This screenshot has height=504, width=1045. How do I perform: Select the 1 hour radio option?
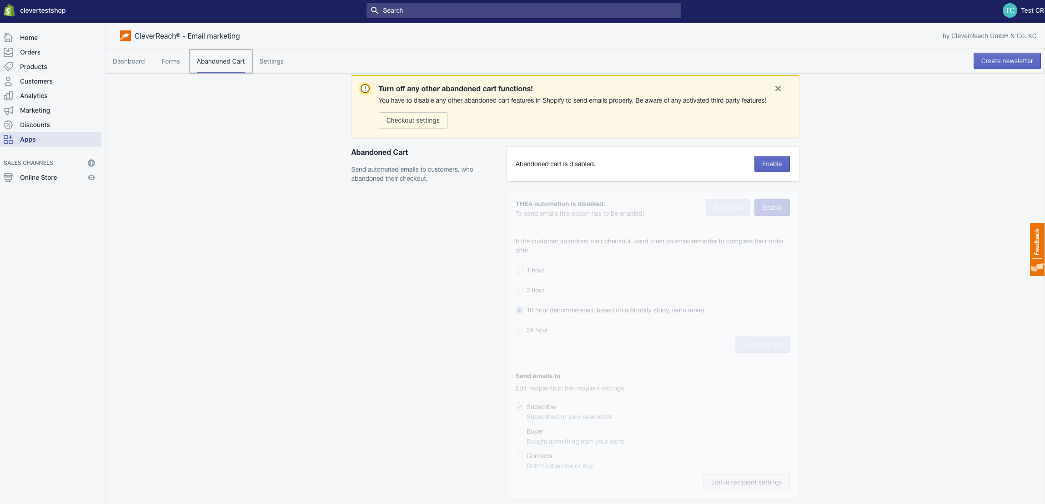pos(519,270)
